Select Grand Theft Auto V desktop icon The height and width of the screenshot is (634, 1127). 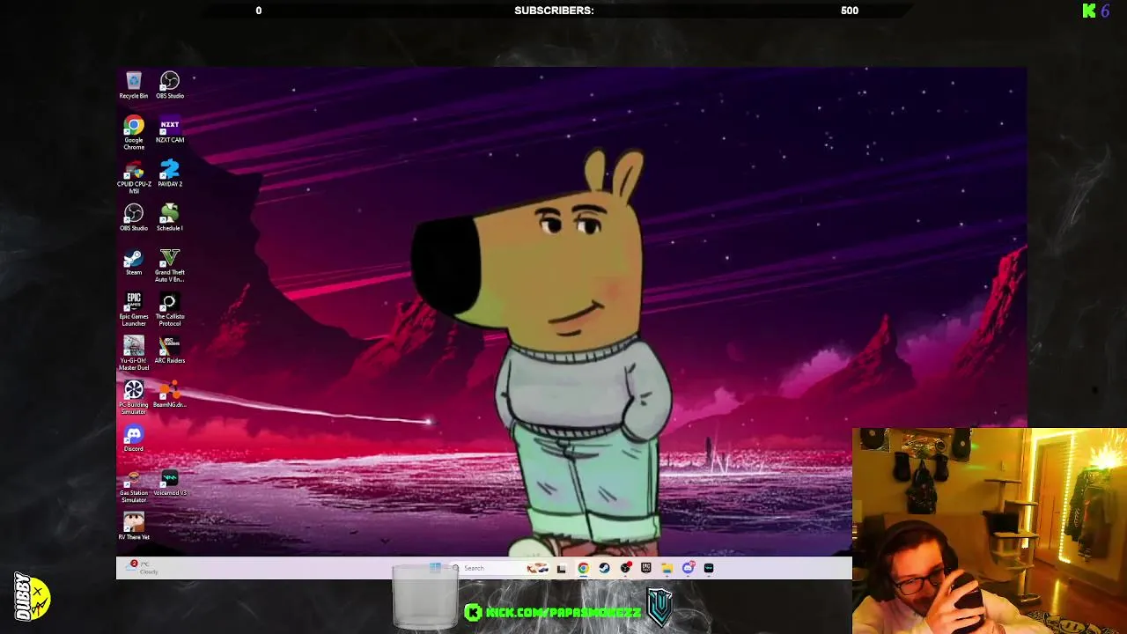170,265
